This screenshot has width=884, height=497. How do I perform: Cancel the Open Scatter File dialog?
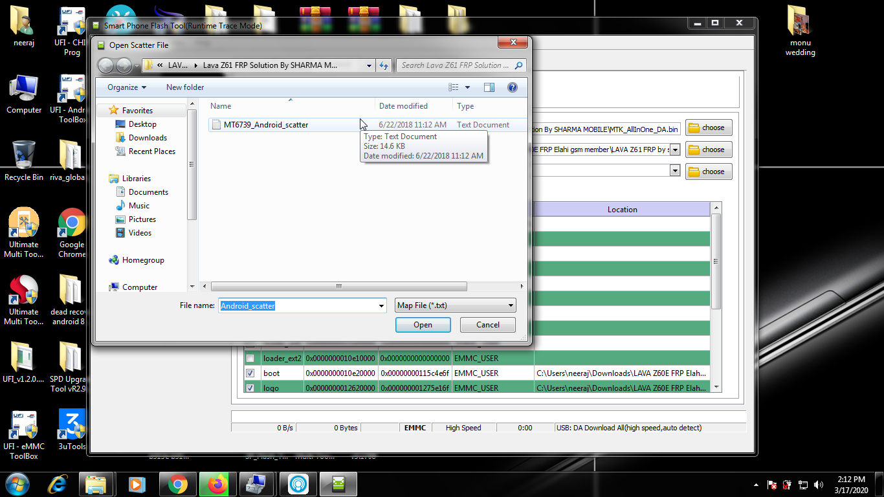point(488,325)
